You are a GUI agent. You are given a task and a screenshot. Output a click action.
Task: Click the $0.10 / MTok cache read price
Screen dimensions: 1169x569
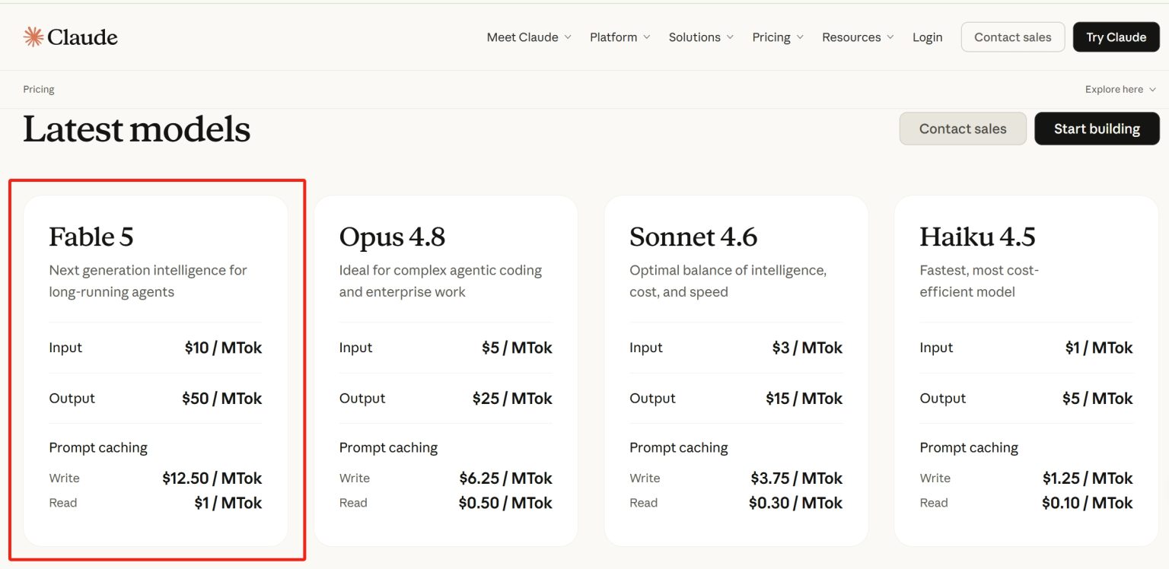(1087, 503)
